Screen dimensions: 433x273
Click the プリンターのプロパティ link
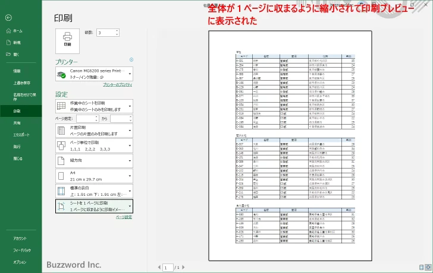(118, 85)
